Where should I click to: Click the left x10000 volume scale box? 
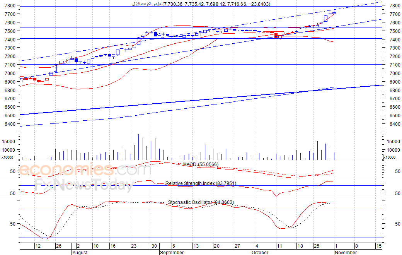tap(7, 157)
